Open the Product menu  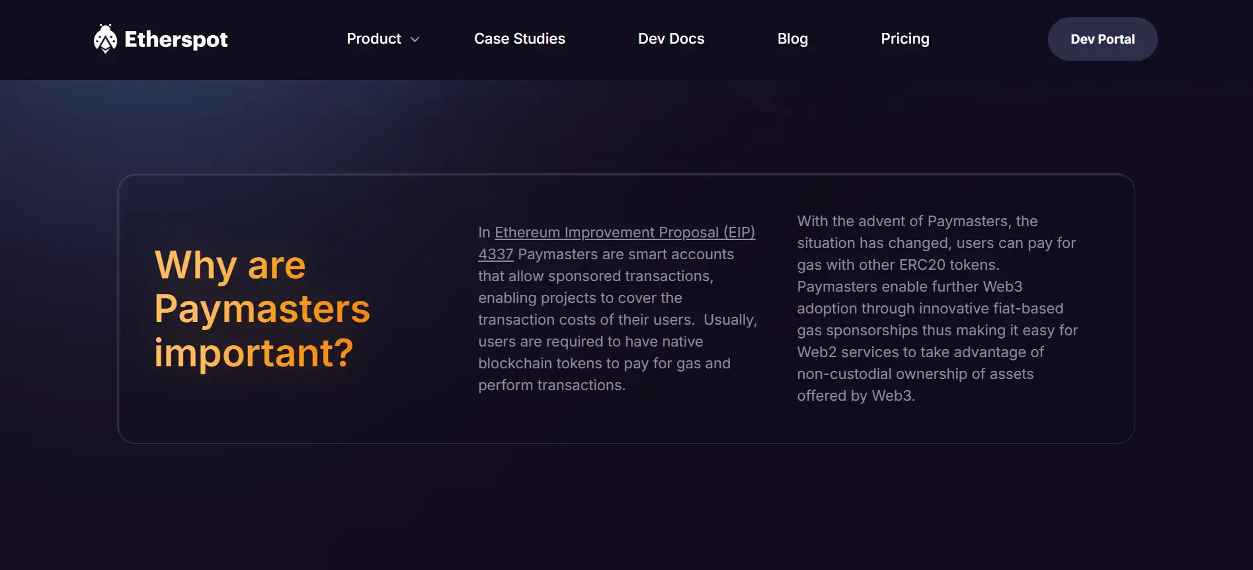(x=374, y=39)
